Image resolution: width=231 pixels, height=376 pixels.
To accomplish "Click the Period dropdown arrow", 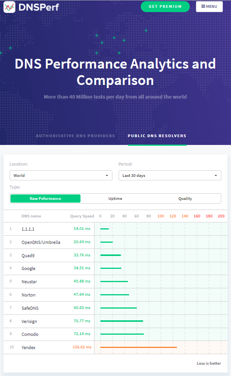I will point(216,175).
